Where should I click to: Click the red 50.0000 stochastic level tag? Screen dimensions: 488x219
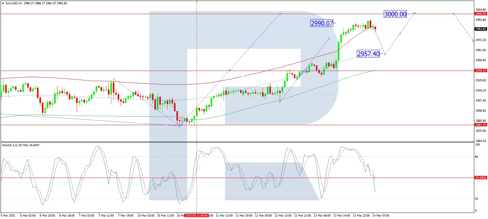480,178
